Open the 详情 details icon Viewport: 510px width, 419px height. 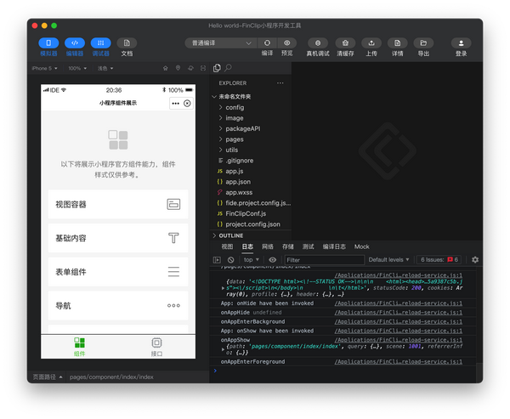pyautogui.click(x=397, y=43)
